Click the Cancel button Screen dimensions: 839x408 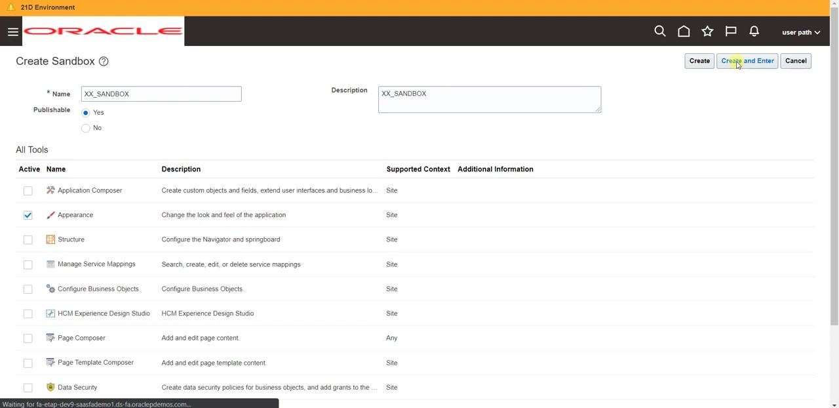[796, 61]
